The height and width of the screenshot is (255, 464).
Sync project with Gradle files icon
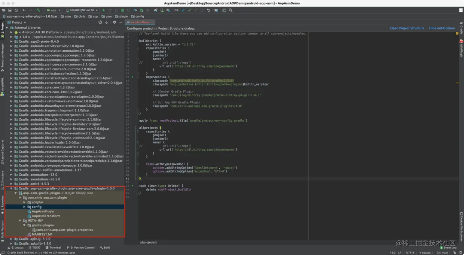tap(155, 10)
